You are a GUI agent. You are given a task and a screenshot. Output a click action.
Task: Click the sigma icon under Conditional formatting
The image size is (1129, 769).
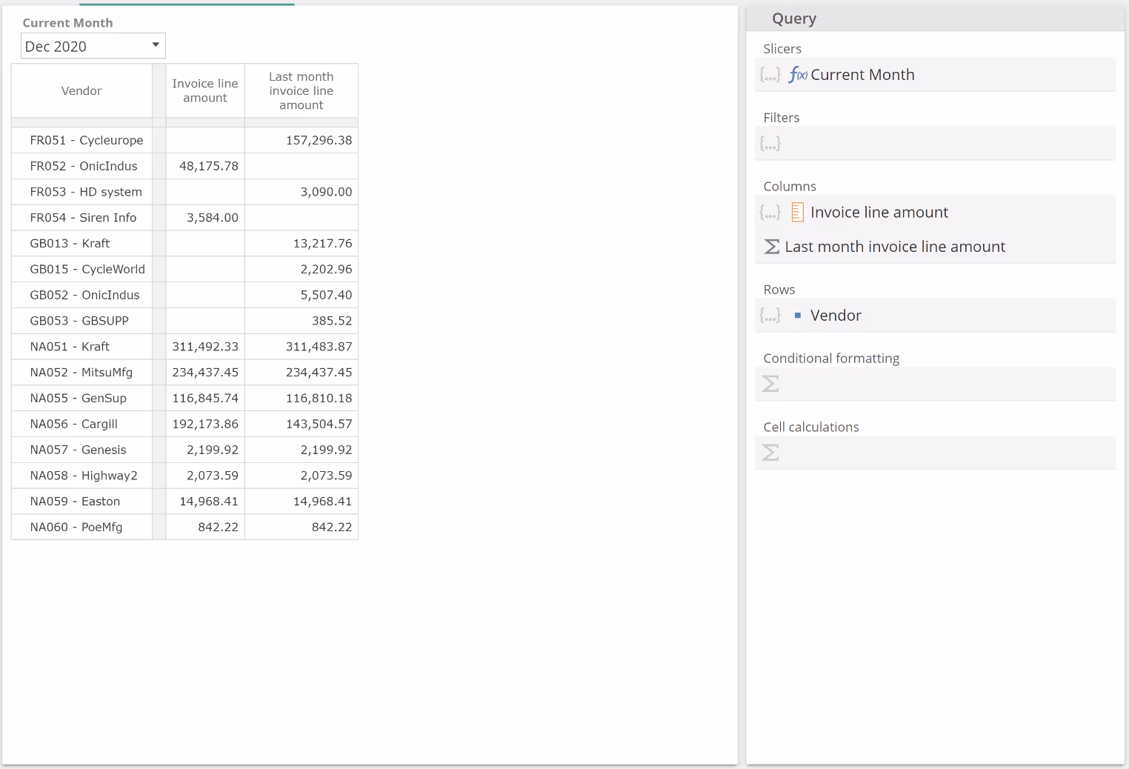(x=770, y=384)
